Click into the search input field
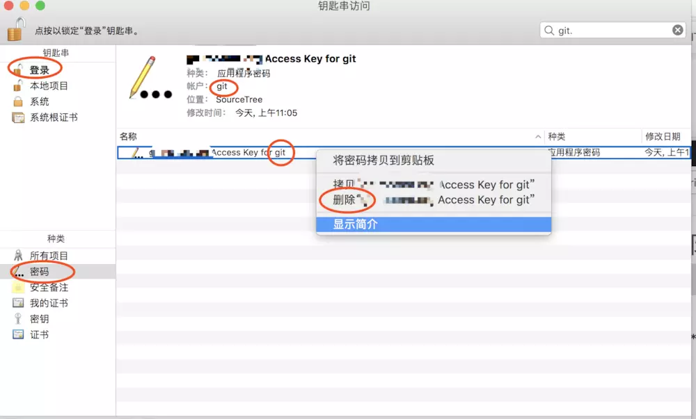Screen dimensions: 696x419 [x=612, y=30]
